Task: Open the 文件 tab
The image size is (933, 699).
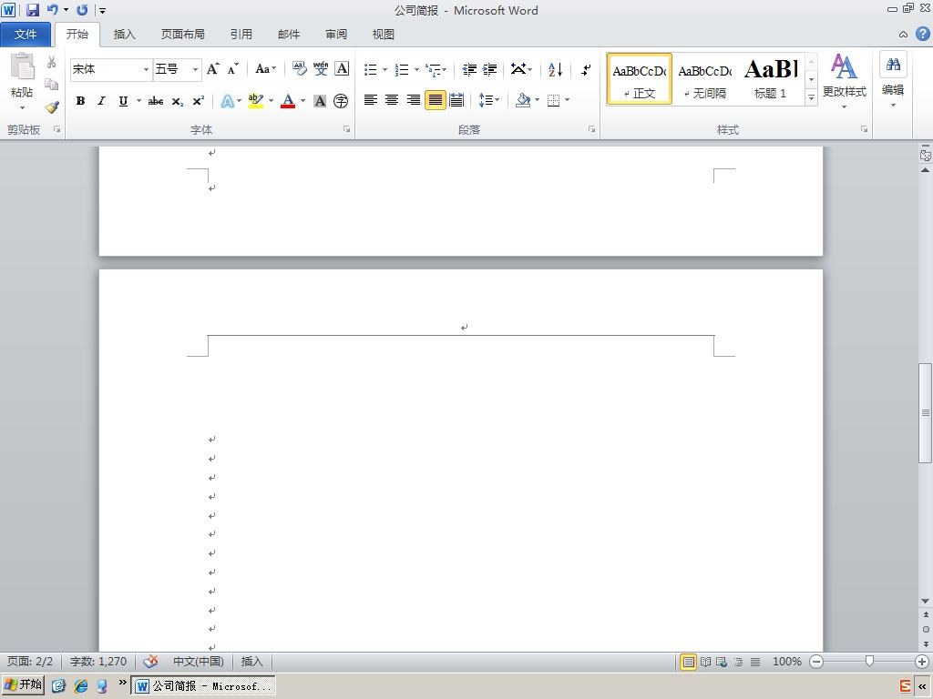Action: tap(26, 35)
